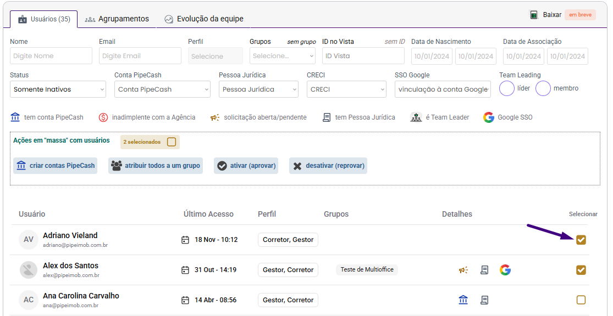Click the email alex@pipeimob.com.br
Screen dimensions: 613x316
coord(71,275)
